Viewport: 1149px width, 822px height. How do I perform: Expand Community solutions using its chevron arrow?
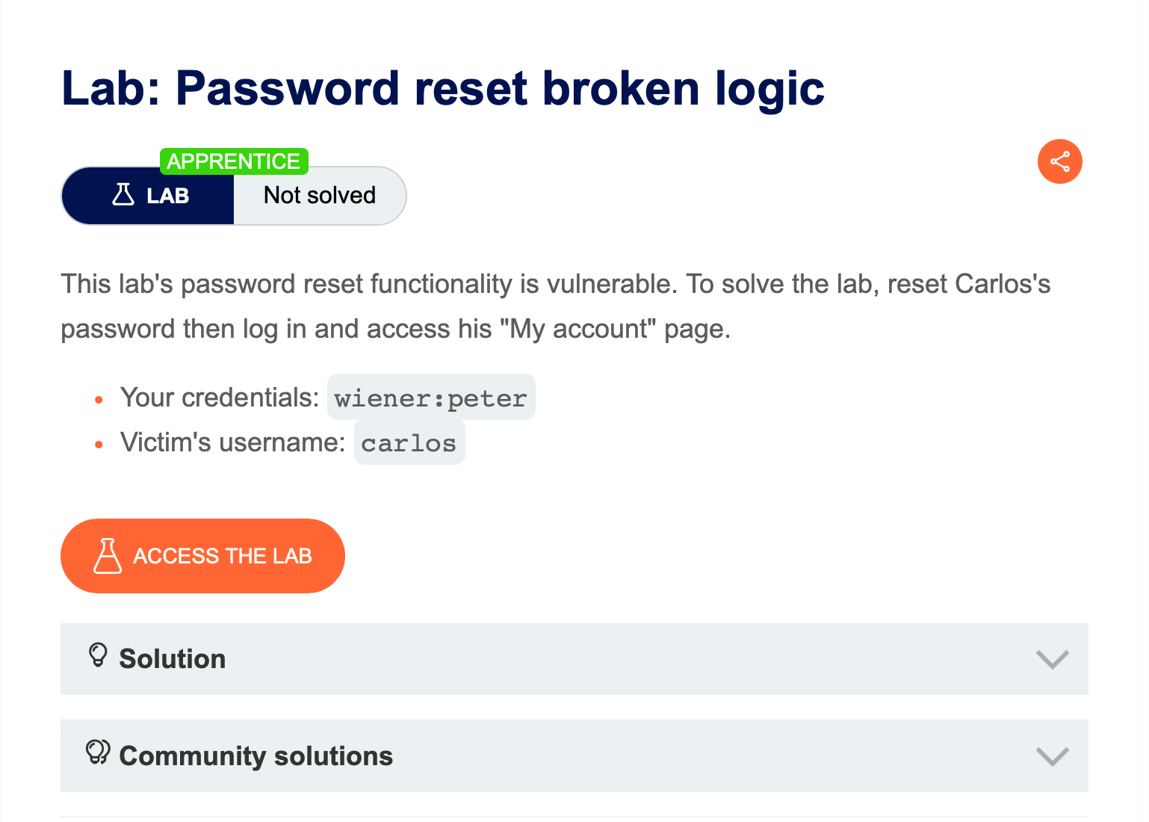tap(1052, 756)
